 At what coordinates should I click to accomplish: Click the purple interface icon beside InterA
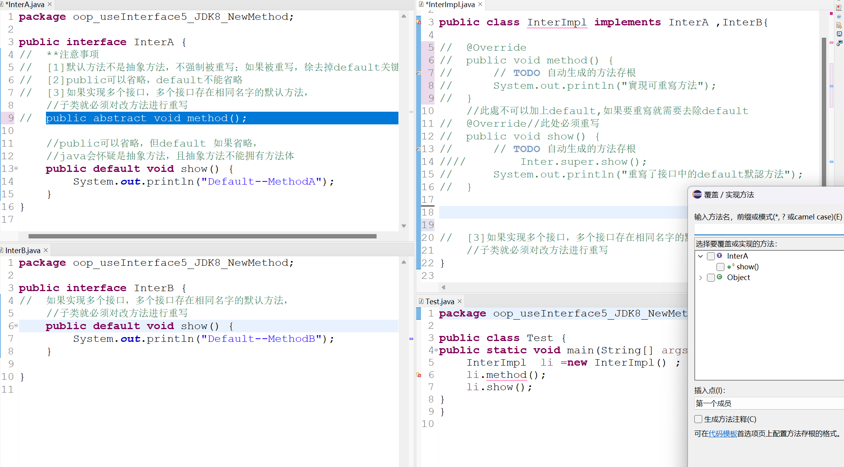[720, 255]
